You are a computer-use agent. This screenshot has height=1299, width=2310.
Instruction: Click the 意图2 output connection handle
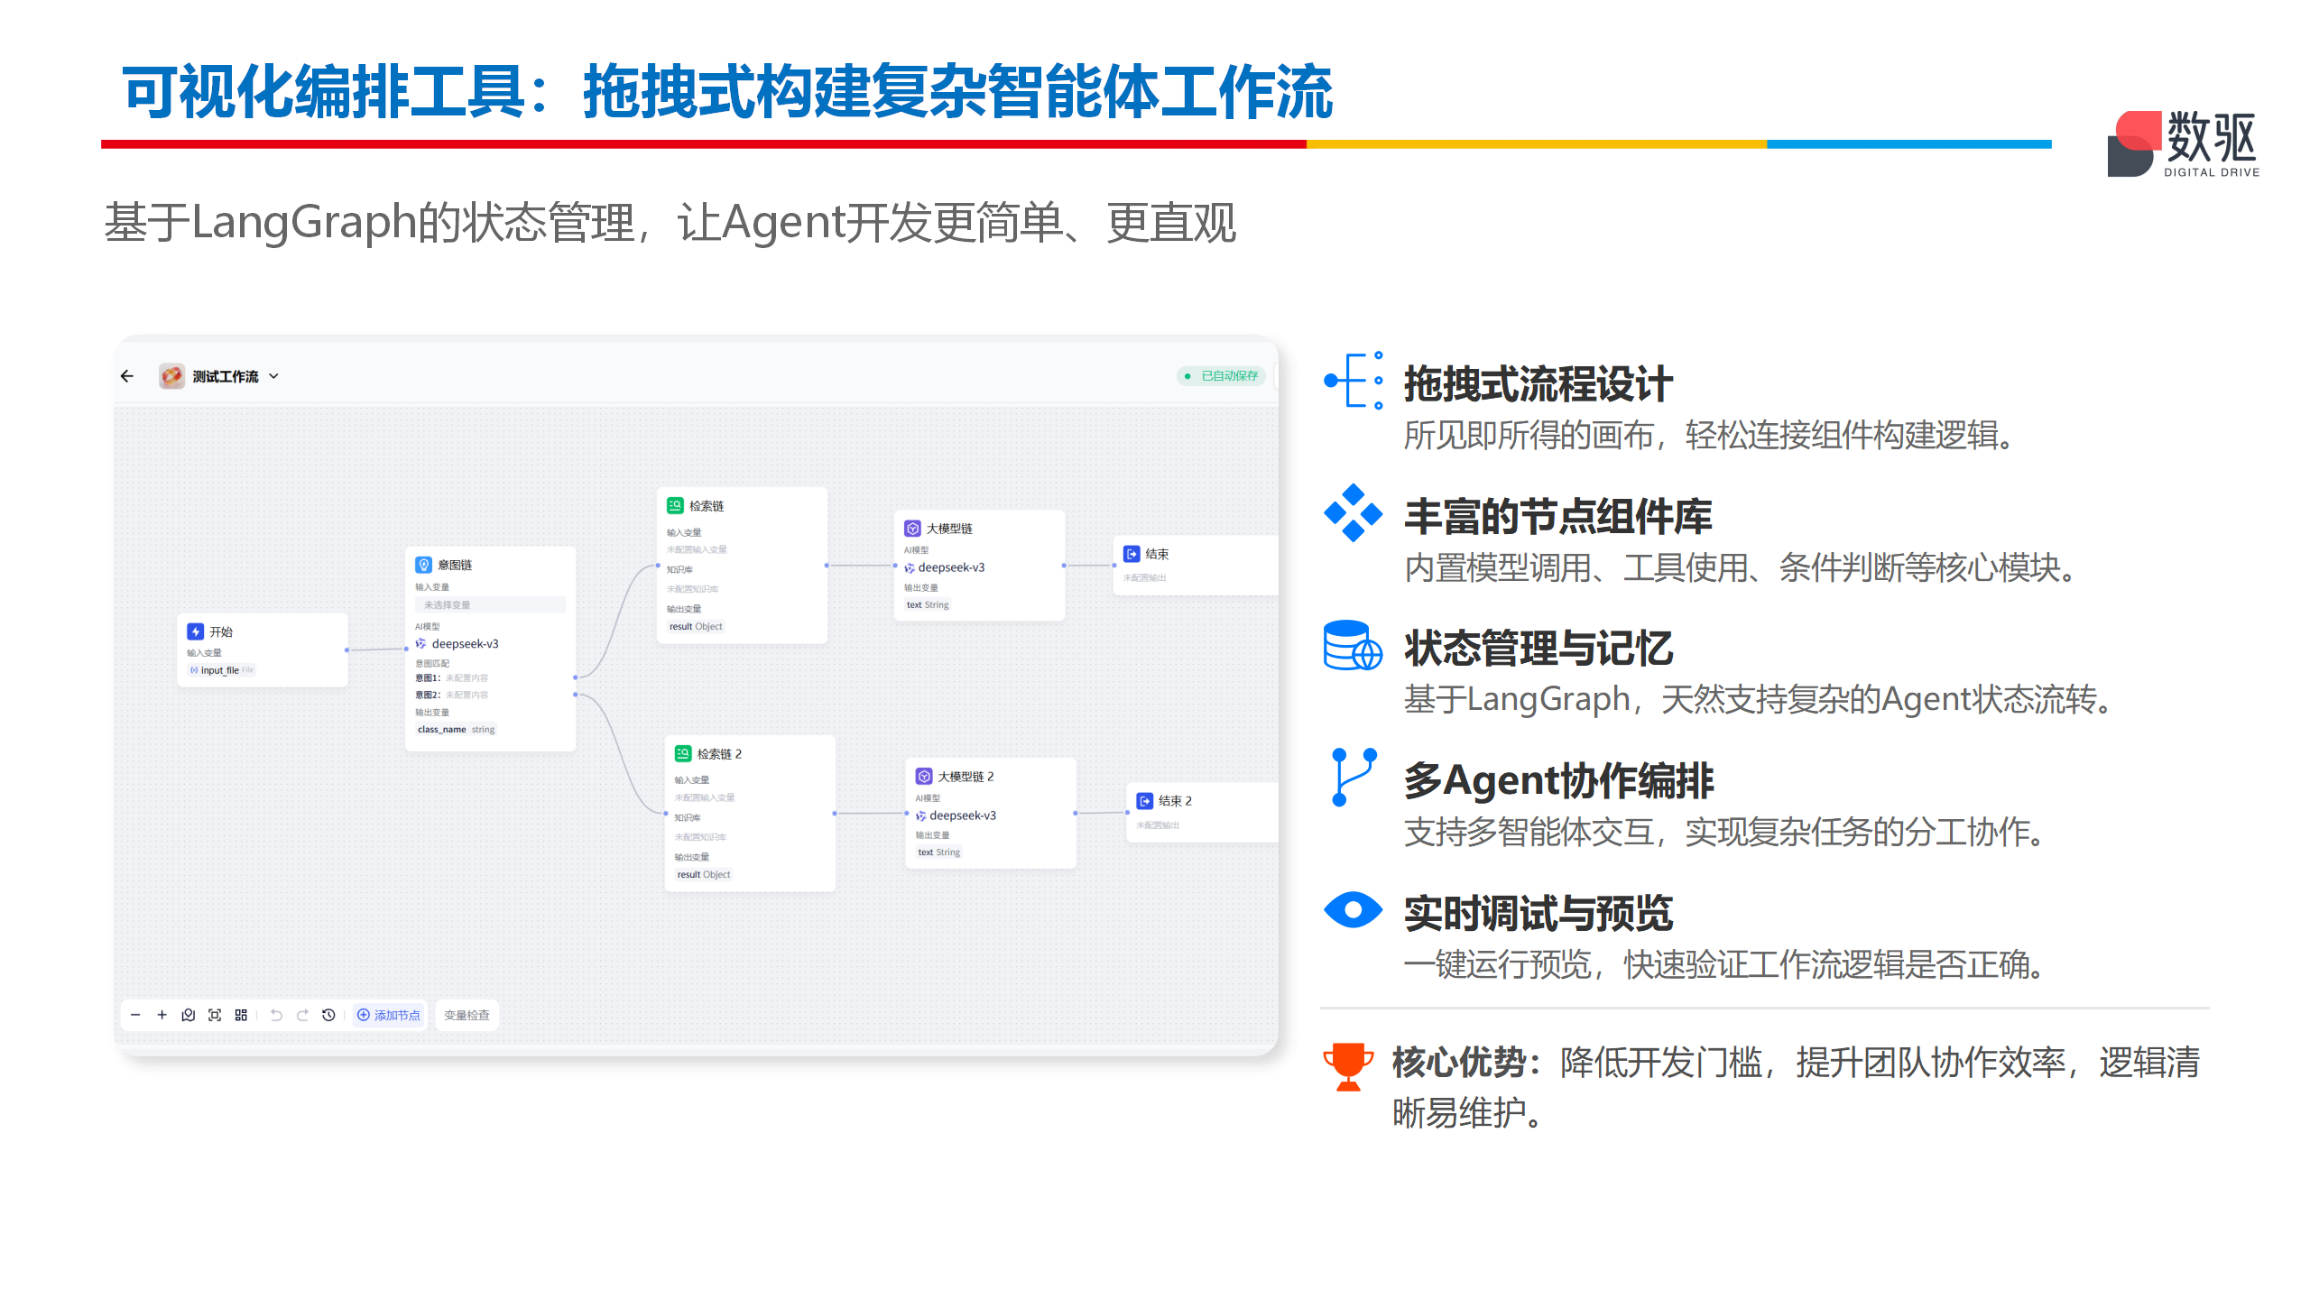576,695
